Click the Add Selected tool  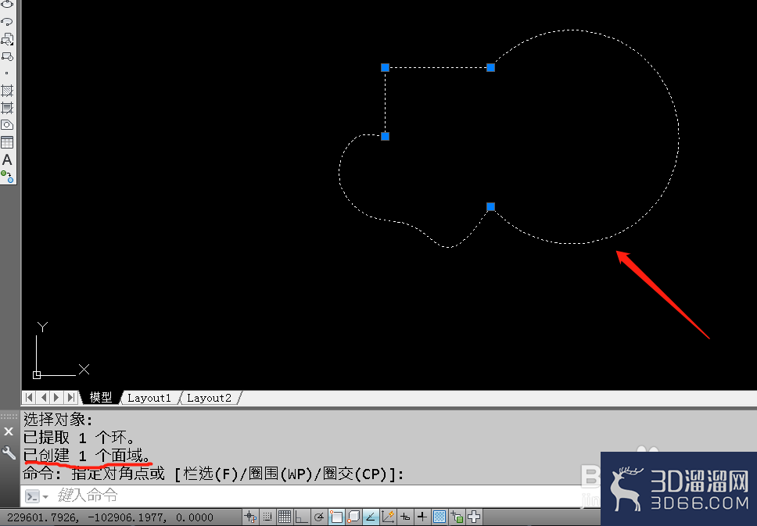pos(7,177)
